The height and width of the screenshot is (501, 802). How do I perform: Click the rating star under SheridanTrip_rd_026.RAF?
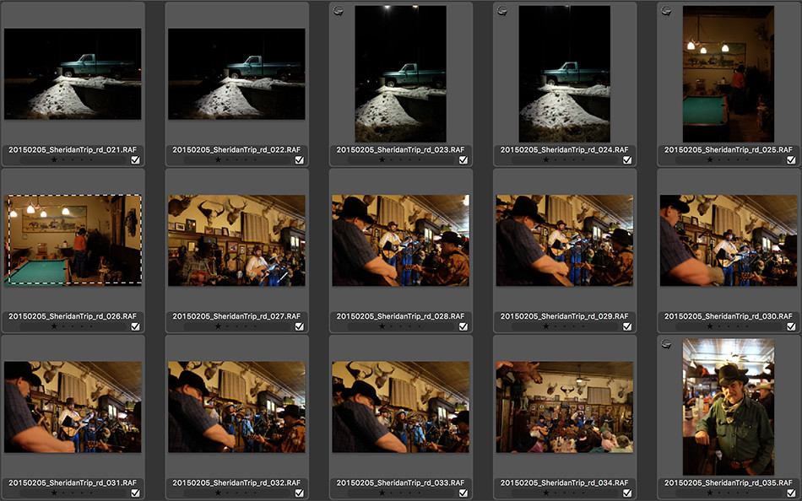(x=54, y=326)
